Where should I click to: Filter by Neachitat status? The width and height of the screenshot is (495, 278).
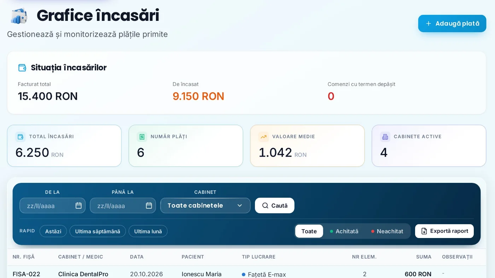click(387, 231)
